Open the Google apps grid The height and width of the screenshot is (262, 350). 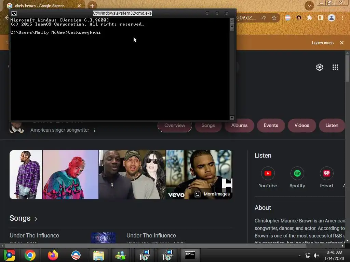coord(335,67)
